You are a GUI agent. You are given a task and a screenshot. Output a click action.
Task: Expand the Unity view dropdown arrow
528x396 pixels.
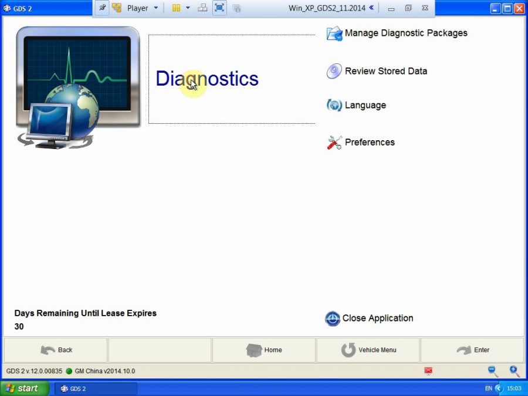coord(188,8)
